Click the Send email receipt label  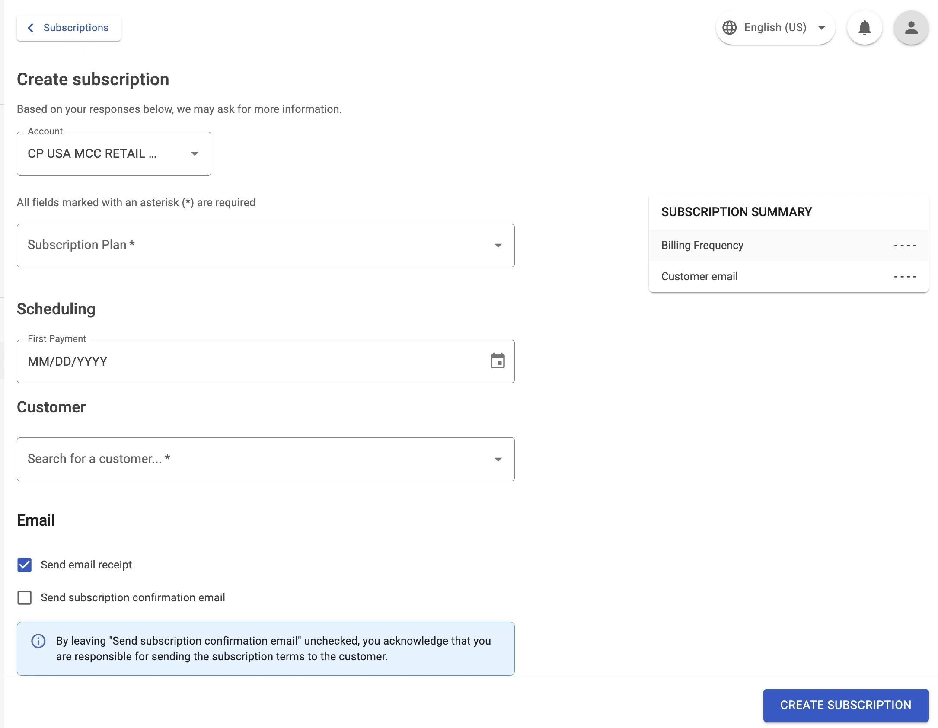pyautogui.click(x=86, y=565)
